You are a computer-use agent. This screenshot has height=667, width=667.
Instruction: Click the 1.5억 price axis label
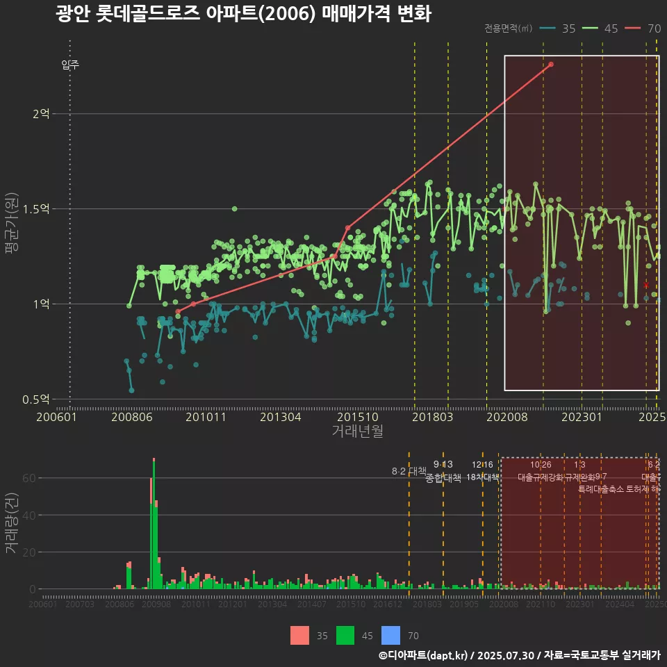pos(35,209)
